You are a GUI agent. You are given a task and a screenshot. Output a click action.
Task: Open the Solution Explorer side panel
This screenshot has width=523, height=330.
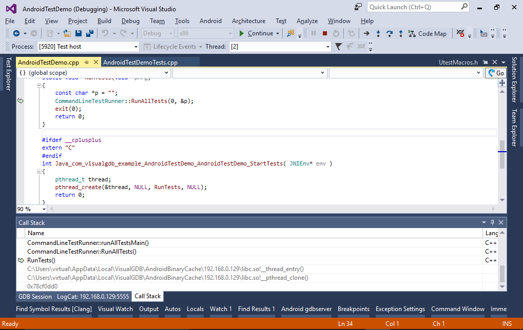click(x=514, y=79)
